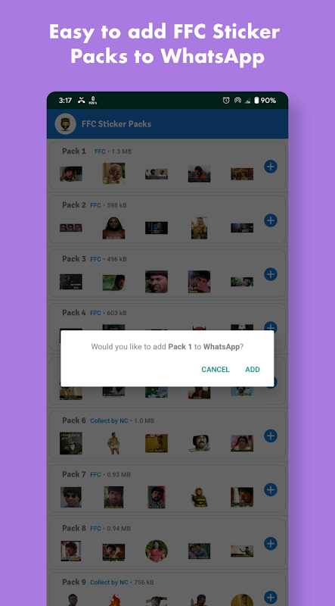Viewport: 335px width, 606px height.
Task: Tap ADD in the dialog
Action: point(253,370)
